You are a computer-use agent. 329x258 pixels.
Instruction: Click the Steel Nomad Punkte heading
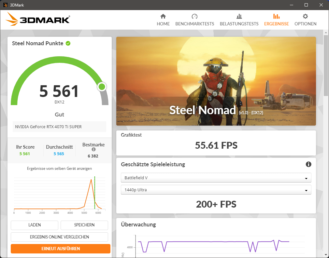click(37, 43)
